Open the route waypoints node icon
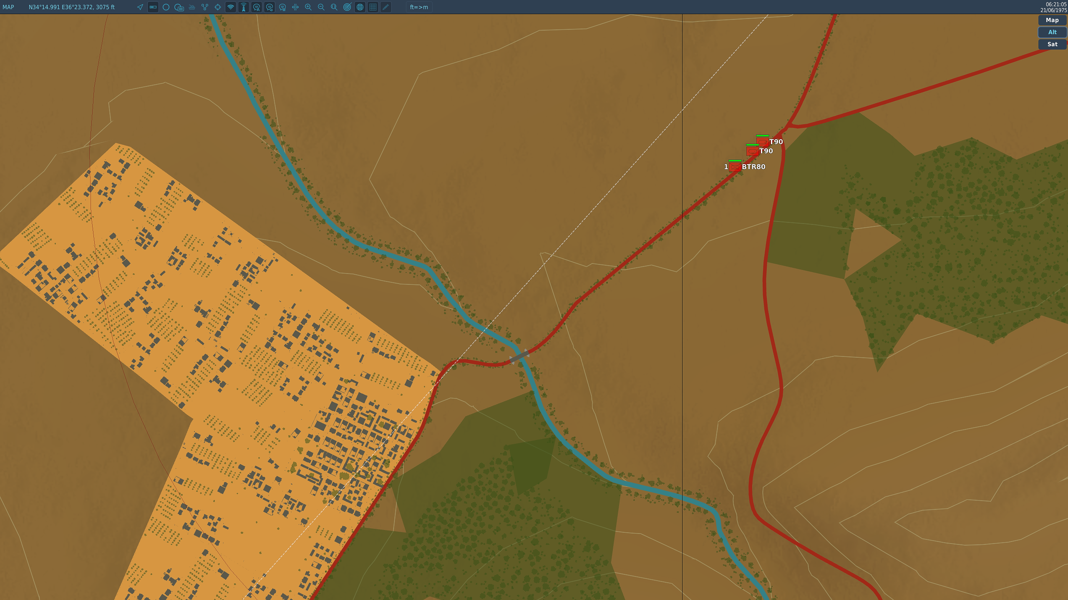1068x600 pixels. click(x=205, y=7)
